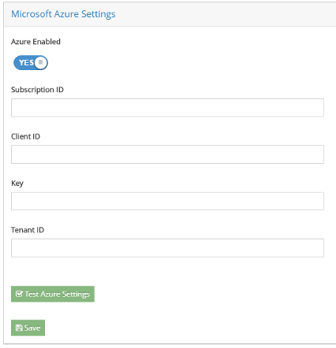Click the Microsoft Azure Settings heading
This screenshot has width=336, height=348.
(x=63, y=14)
